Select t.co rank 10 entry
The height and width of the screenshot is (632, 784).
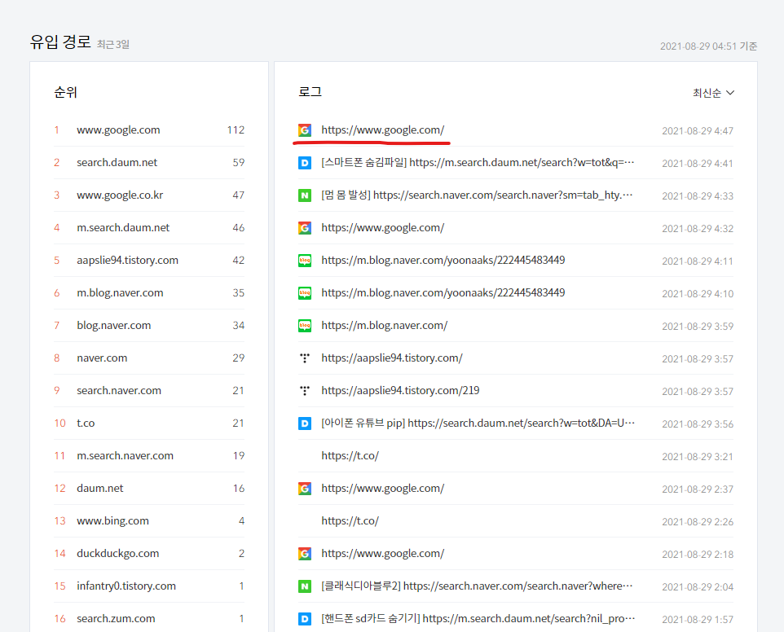(86, 424)
